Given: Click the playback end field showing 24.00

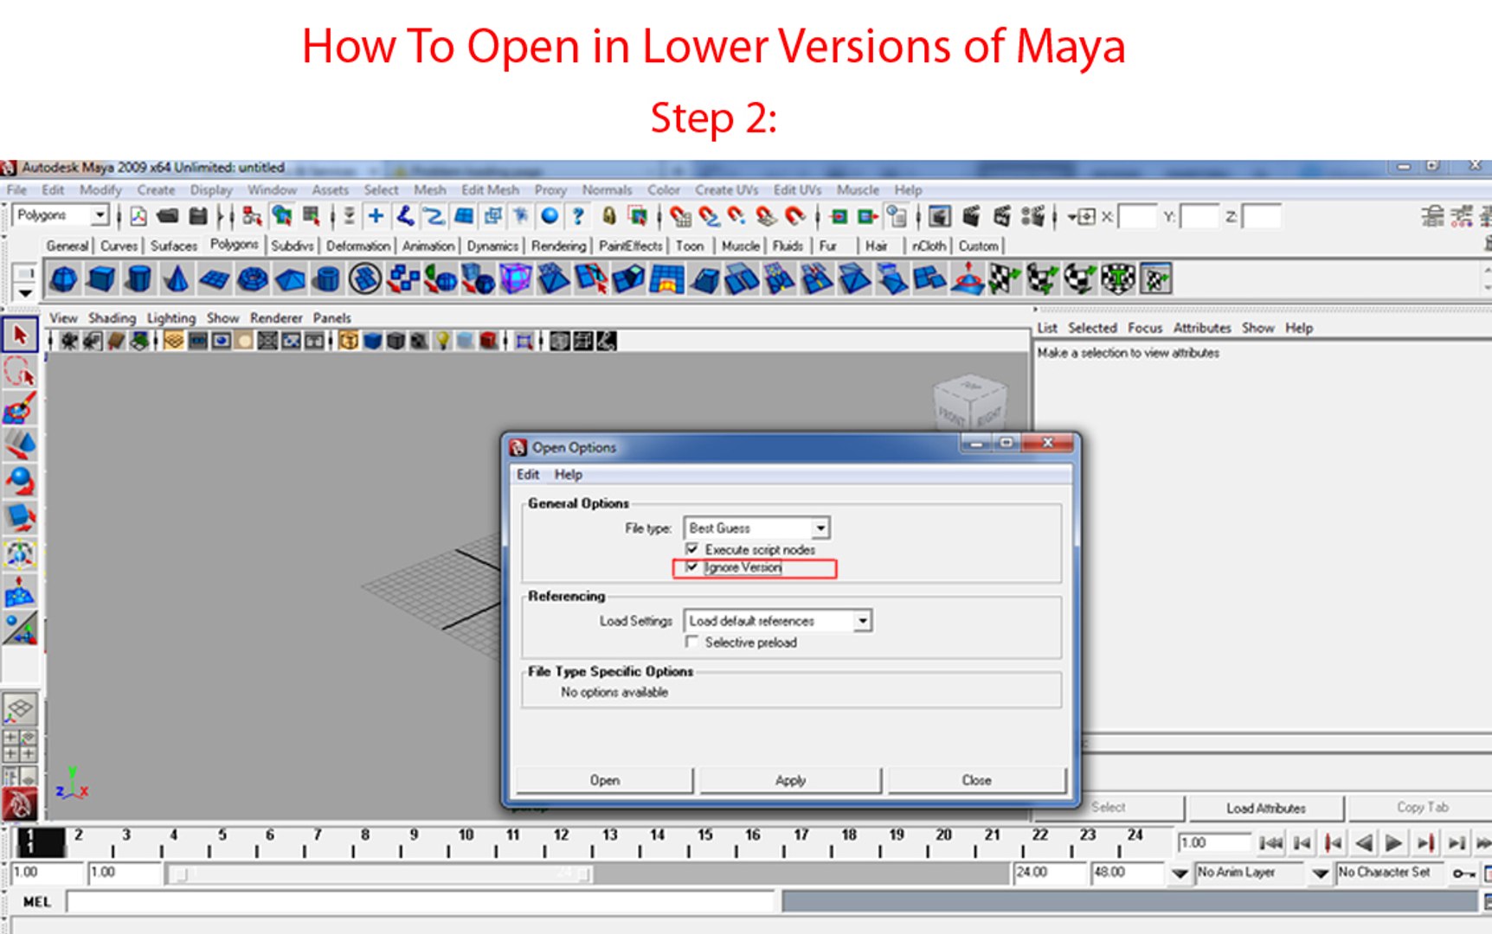Looking at the screenshot, I should coord(1049,873).
